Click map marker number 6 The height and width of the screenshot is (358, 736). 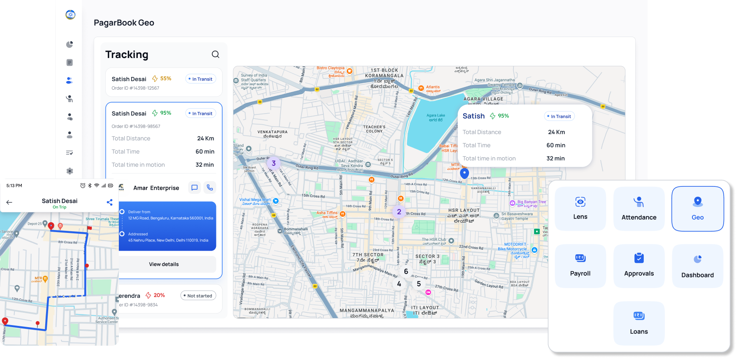pos(406,272)
